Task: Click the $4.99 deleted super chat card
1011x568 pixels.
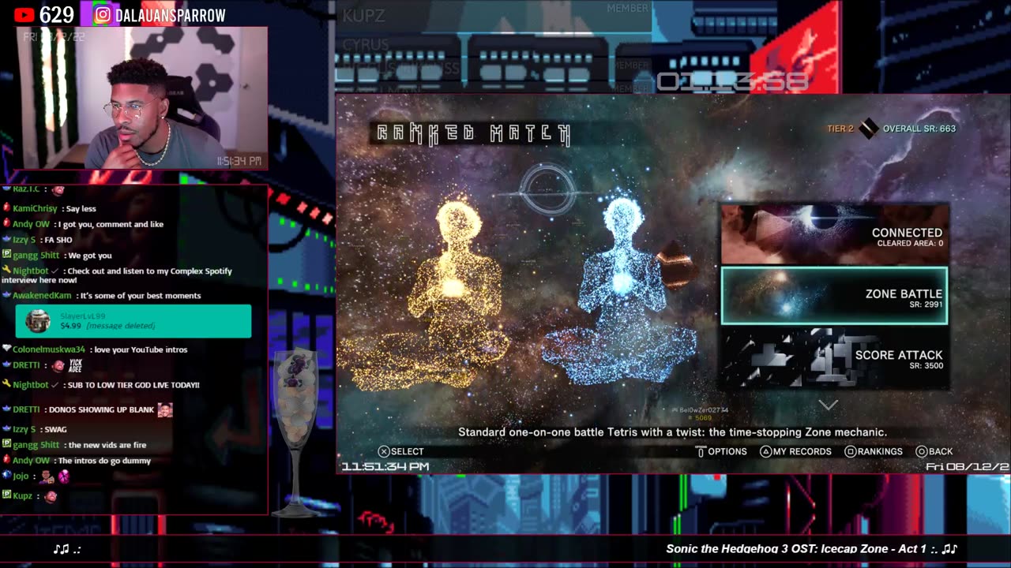Action: coord(133,322)
